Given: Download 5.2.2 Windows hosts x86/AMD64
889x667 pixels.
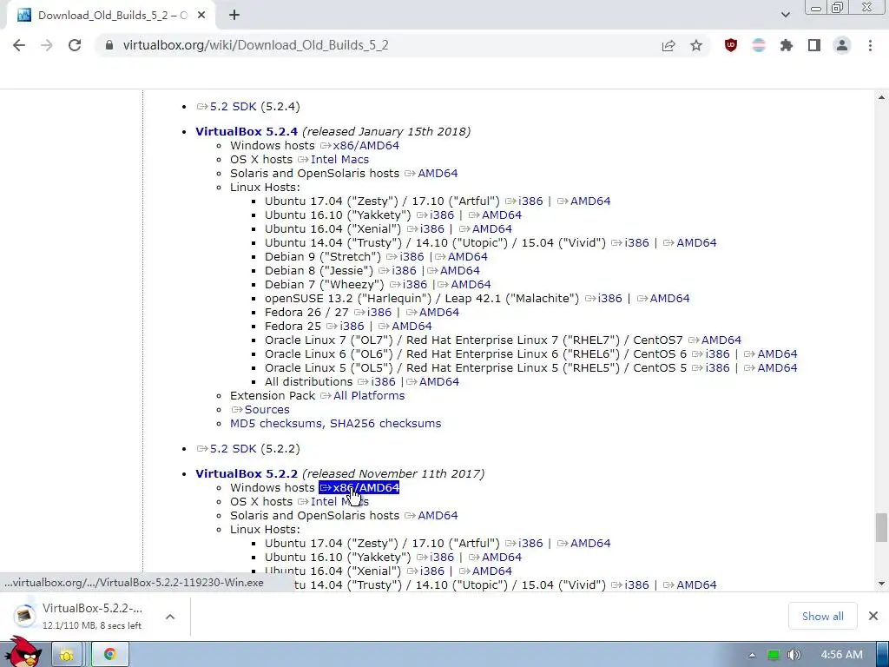Looking at the screenshot, I should pyautogui.click(x=359, y=488).
